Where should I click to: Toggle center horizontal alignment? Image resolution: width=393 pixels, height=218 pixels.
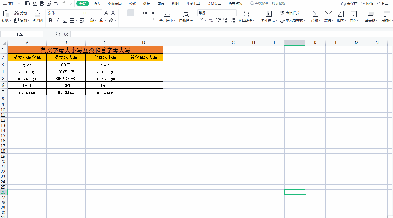point(131,20)
